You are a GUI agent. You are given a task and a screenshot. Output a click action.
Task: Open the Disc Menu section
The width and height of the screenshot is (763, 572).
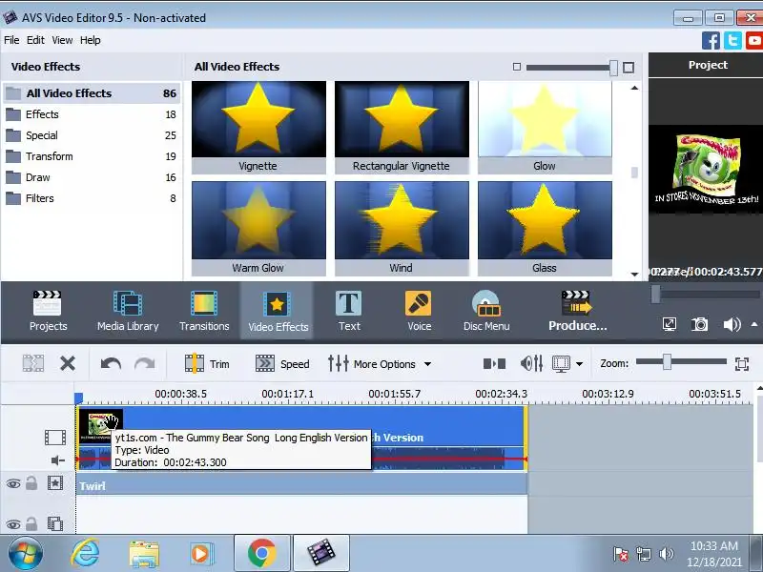[486, 312]
